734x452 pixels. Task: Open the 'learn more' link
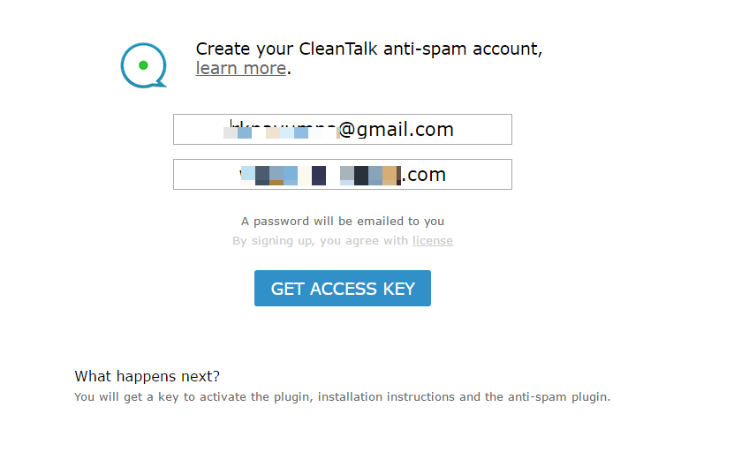pyautogui.click(x=240, y=69)
